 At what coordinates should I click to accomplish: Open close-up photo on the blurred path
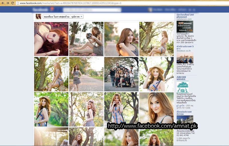121,39
